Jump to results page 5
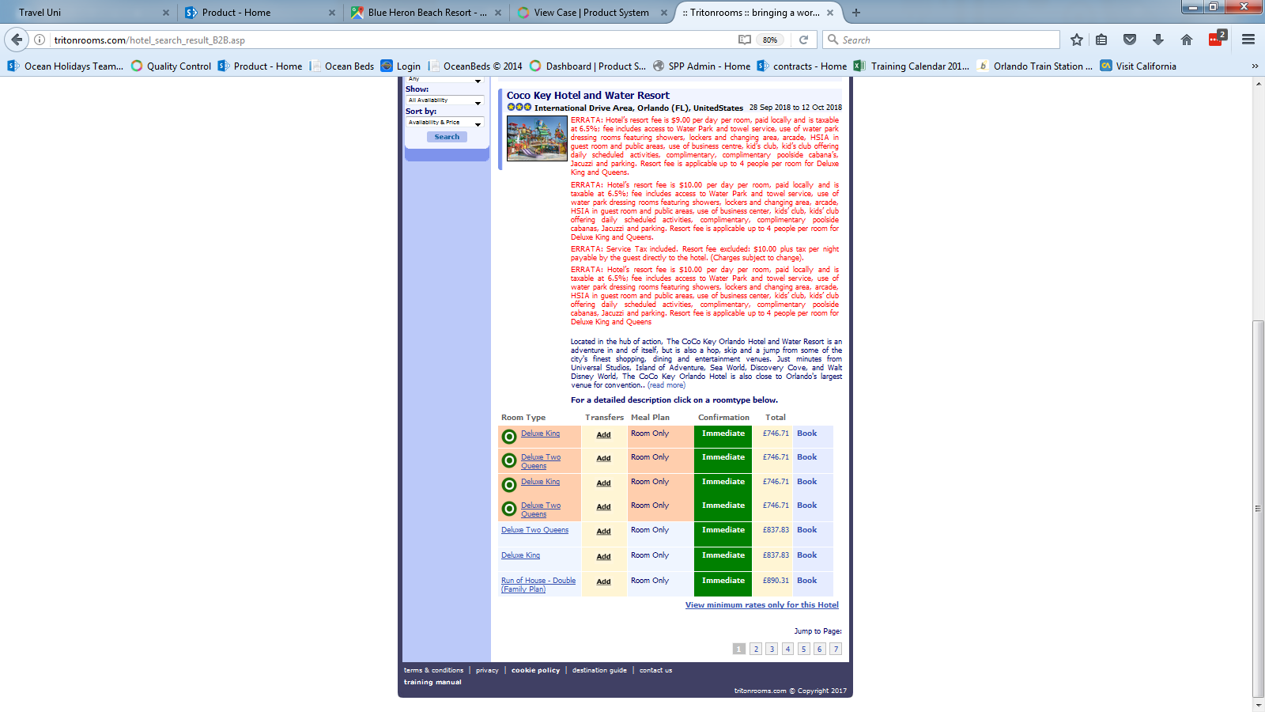This screenshot has height=712, width=1265. point(803,649)
